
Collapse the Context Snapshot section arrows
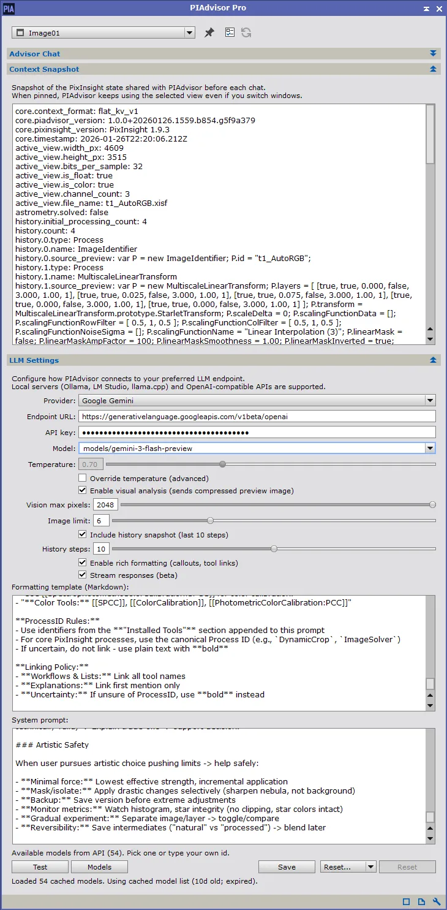434,69
